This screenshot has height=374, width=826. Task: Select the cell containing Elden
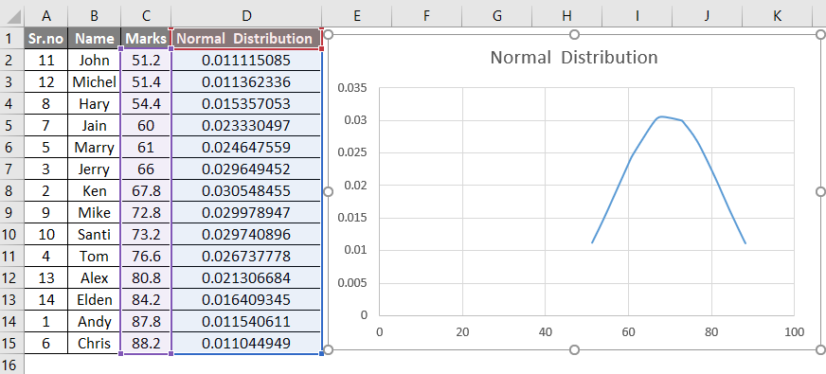[x=95, y=300]
